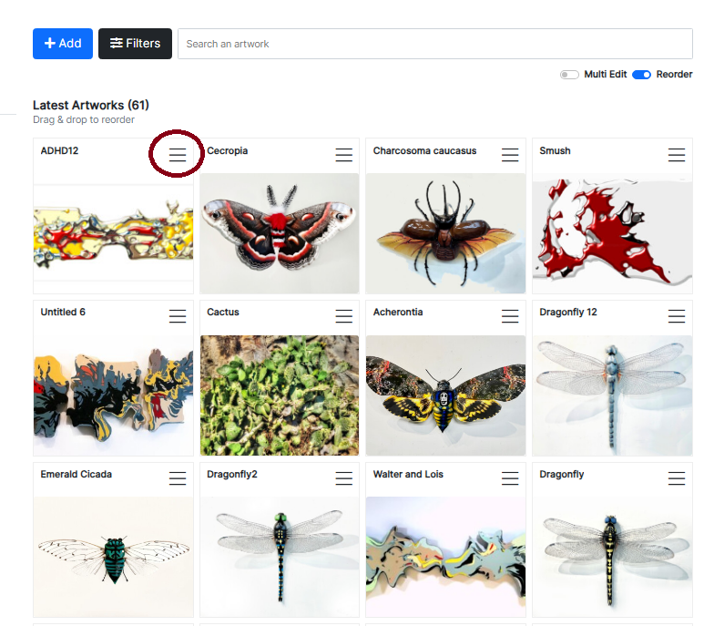Open the Walter and Lois thumbnail
Image resolution: width=704 pixels, height=626 pixels.
(x=445, y=557)
